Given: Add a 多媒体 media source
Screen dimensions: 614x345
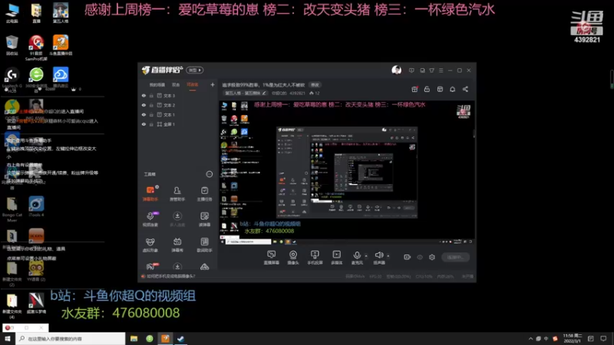Looking at the screenshot, I should pyautogui.click(x=336, y=258).
